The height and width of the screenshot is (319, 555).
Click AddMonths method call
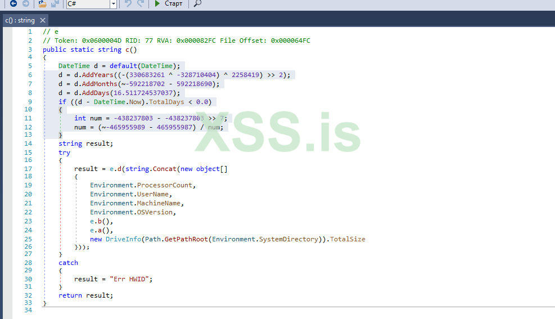click(100, 84)
